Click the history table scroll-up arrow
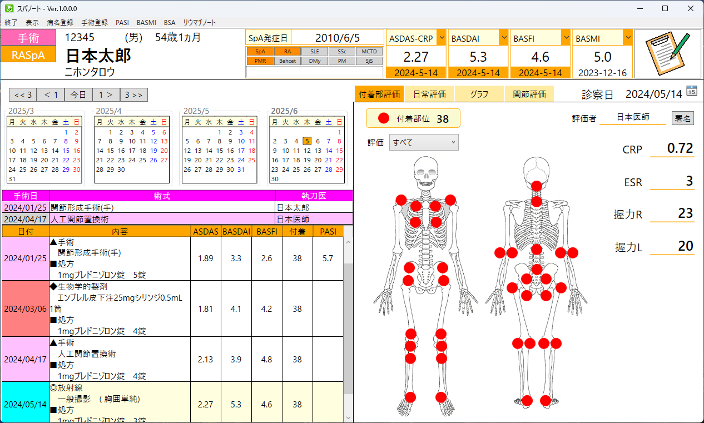The height and width of the screenshot is (423, 704). pyautogui.click(x=348, y=242)
